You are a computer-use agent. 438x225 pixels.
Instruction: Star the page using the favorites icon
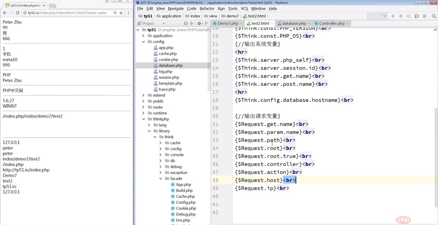[120, 12]
